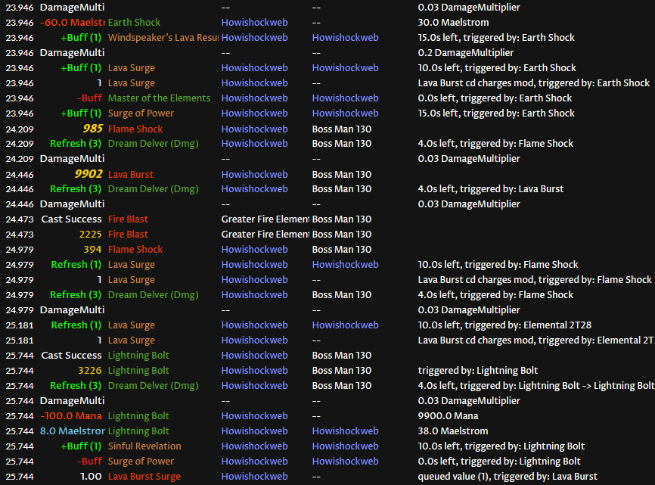Select the 9900.0 Mana detail text

click(448, 416)
